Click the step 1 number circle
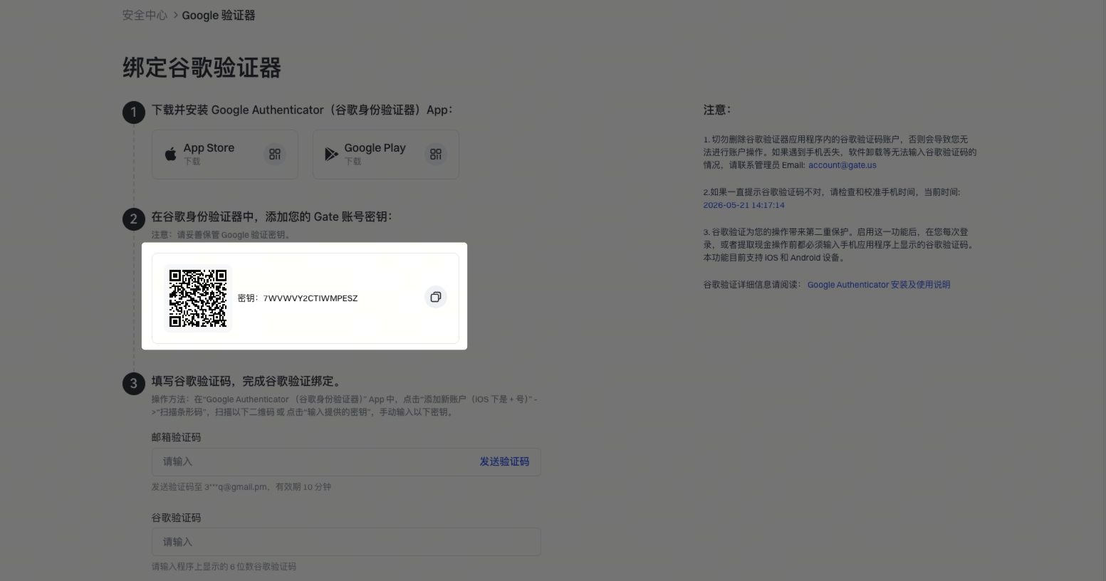This screenshot has width=1106, height=581. coord(133,112)
